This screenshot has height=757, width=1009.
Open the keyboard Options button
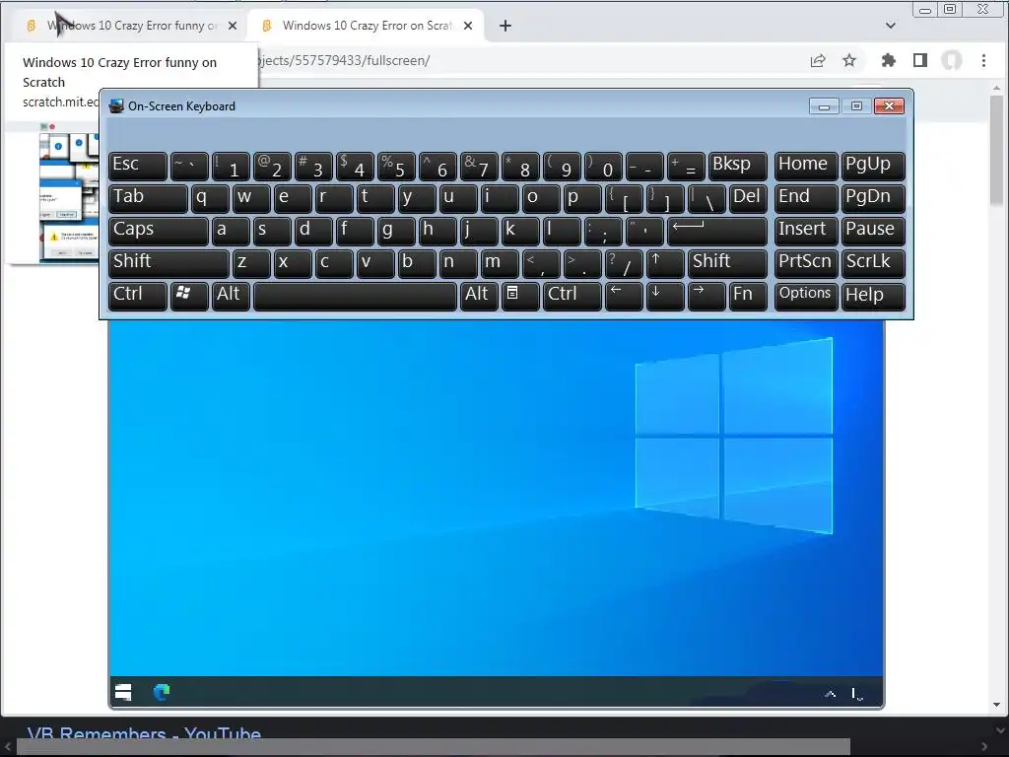(x=806, y=296)
